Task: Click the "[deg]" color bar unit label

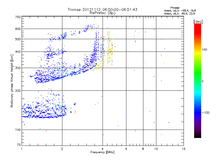Action: [198, 22]
